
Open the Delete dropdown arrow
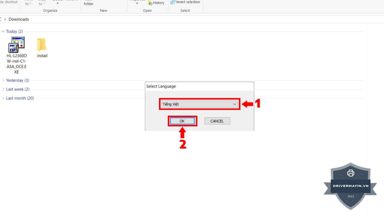pyautogui.click(x=58, y=3)
